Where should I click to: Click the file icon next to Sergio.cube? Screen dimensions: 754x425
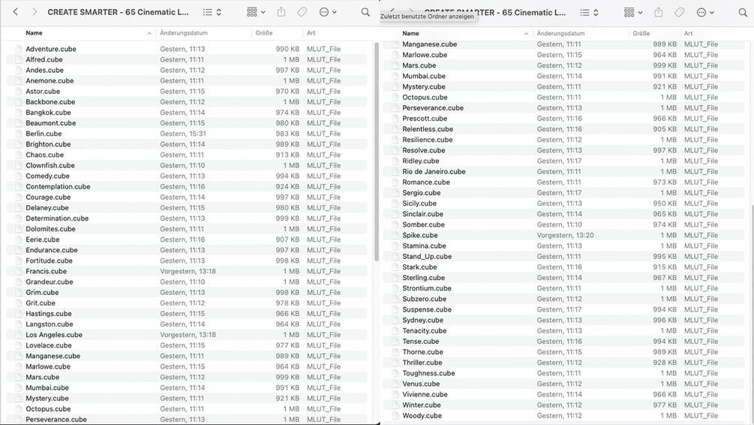395,192
